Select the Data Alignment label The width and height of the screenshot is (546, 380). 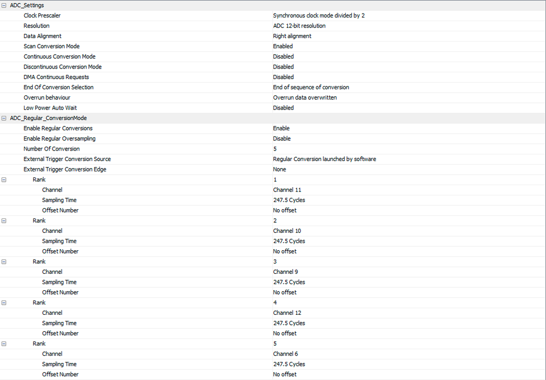tap(42, 36)
